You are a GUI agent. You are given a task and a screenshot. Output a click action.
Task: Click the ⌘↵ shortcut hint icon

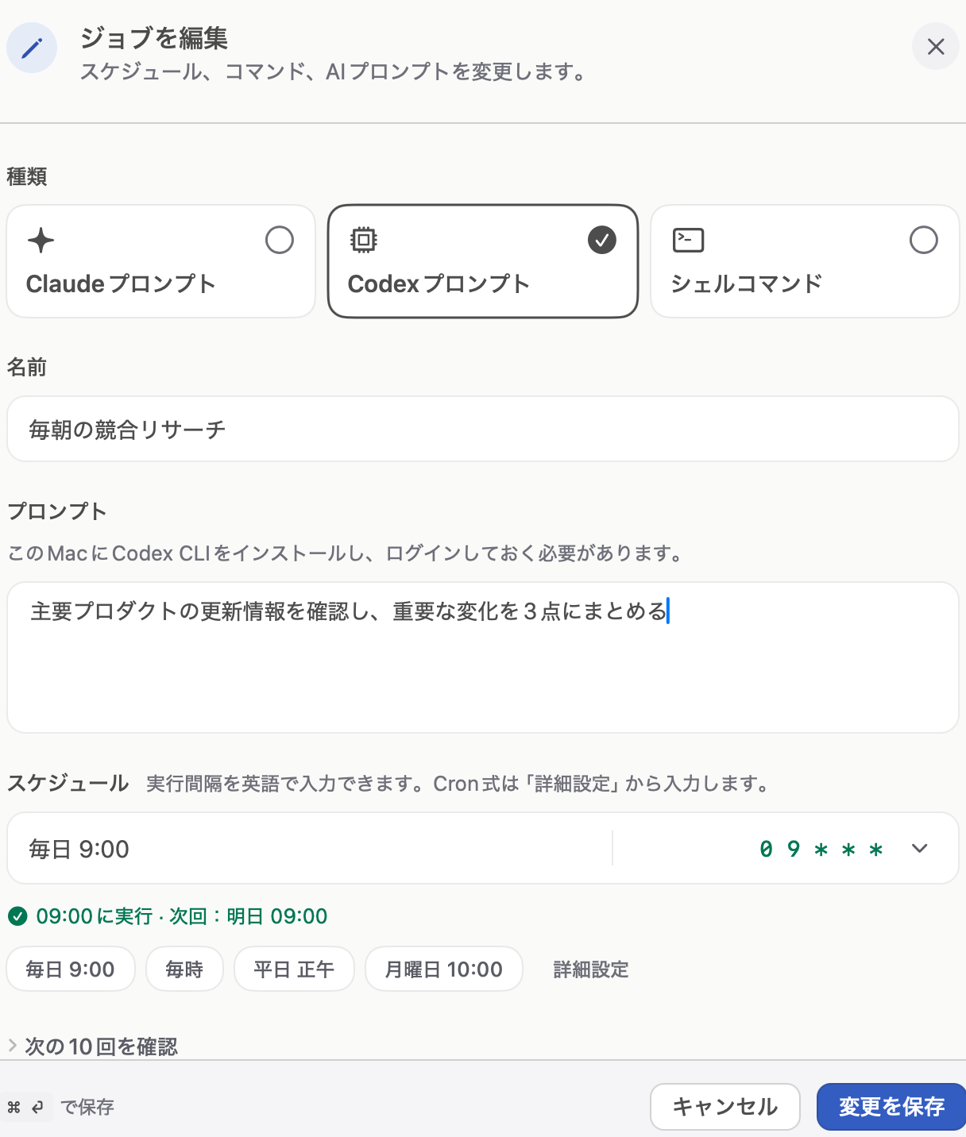26,1107
